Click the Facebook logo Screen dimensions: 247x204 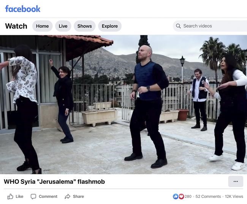click(x=23, y=9)
